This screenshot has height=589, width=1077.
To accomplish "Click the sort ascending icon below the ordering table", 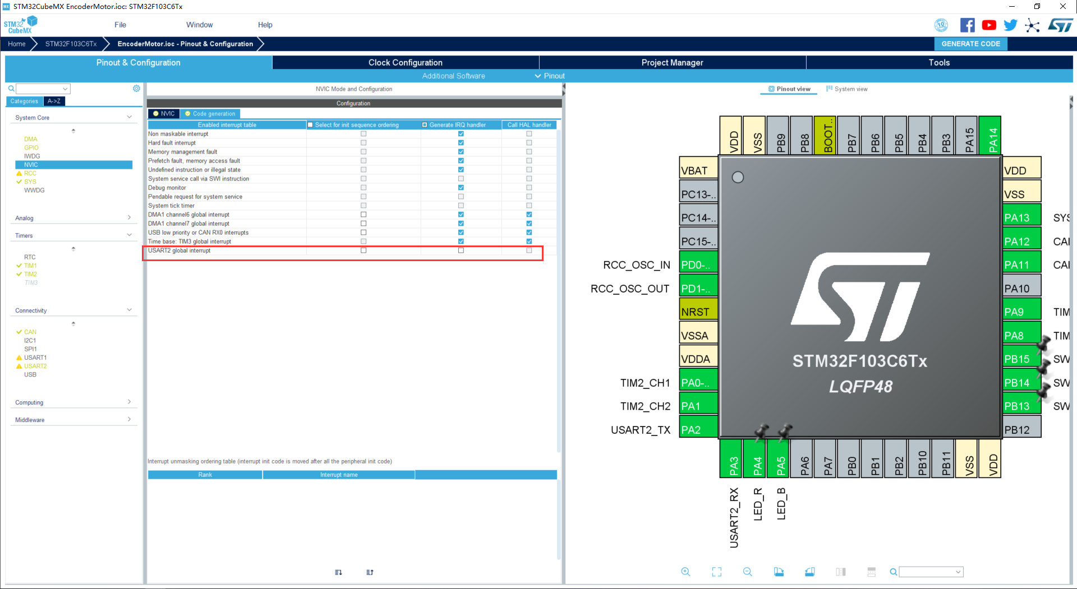I will (x=370, y=572).
